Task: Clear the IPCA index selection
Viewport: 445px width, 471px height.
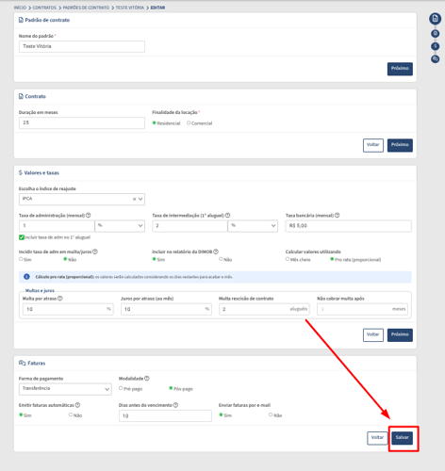Action: [x=134, y=199]
